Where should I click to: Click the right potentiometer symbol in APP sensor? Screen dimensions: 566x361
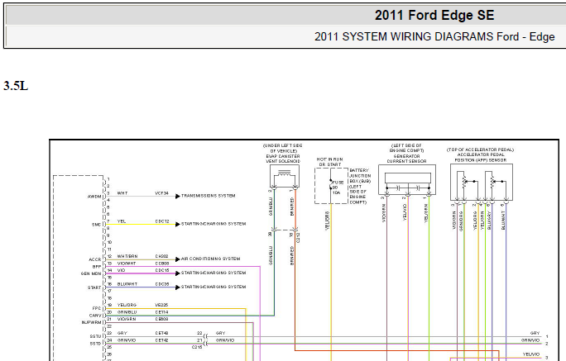492,181
